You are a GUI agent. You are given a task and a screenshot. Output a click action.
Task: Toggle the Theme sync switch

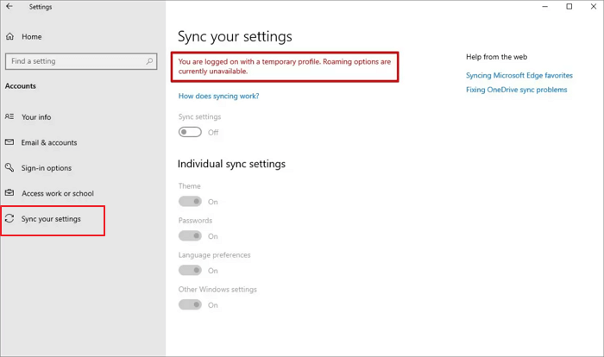[190, 202]
